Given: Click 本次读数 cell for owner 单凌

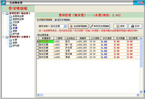Looking at the screenshot, I should pos(107,57).
